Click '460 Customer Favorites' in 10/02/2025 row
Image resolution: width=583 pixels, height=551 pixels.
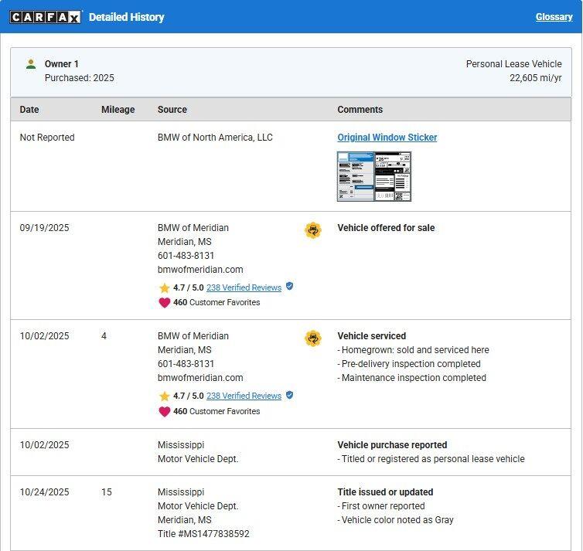(216, 411)
